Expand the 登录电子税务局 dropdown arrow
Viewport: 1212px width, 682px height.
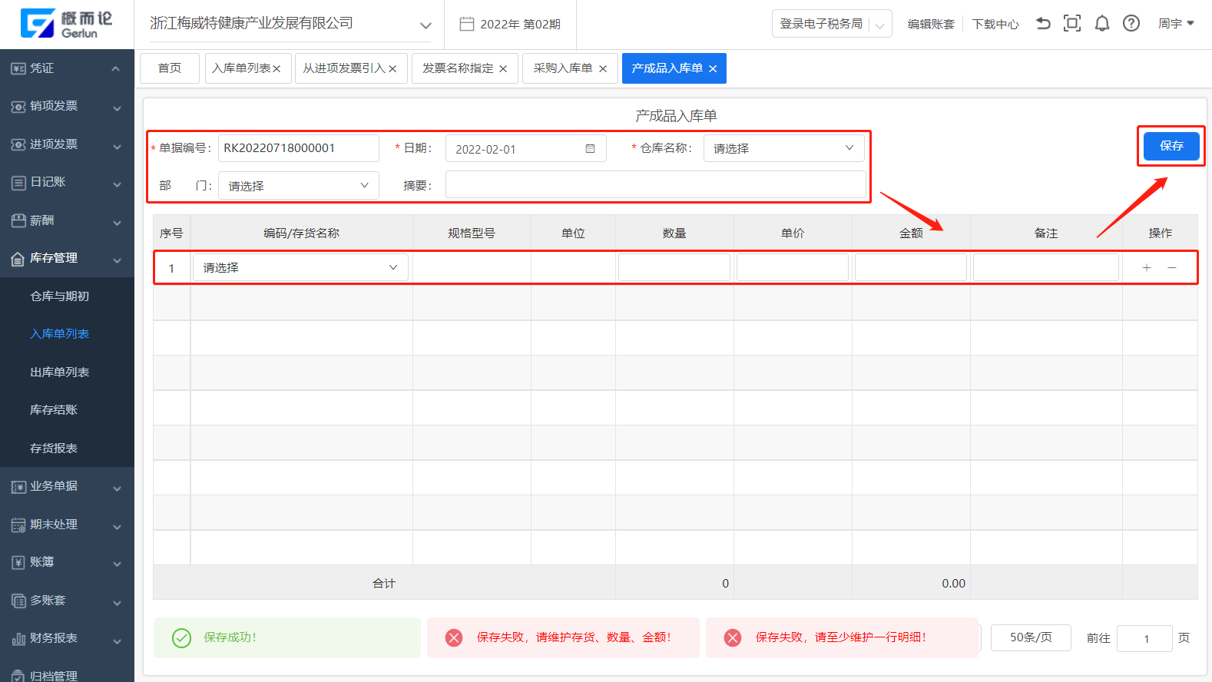point(880,25)
